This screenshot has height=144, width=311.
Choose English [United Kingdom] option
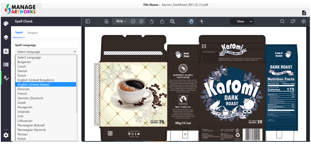pyautogui.click(x=46, y=80)
